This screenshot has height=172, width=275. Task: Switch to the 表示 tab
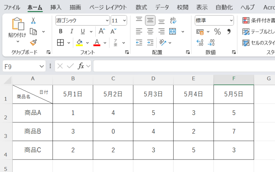202,7
